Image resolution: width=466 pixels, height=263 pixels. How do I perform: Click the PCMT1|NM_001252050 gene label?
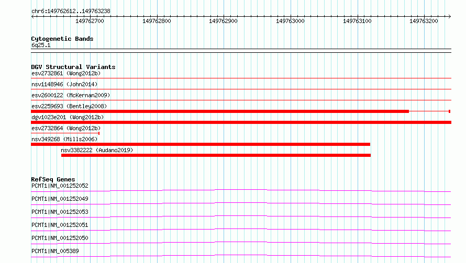(x=60, y=238)
